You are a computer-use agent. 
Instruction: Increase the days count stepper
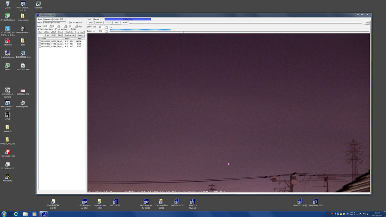click(76, 26)
